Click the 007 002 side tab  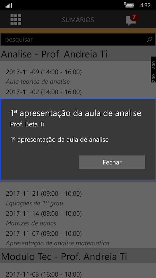pyautogui.click(x=153, y=69)
